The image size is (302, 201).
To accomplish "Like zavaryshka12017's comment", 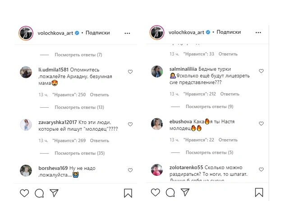I will (x=130, y=123).
